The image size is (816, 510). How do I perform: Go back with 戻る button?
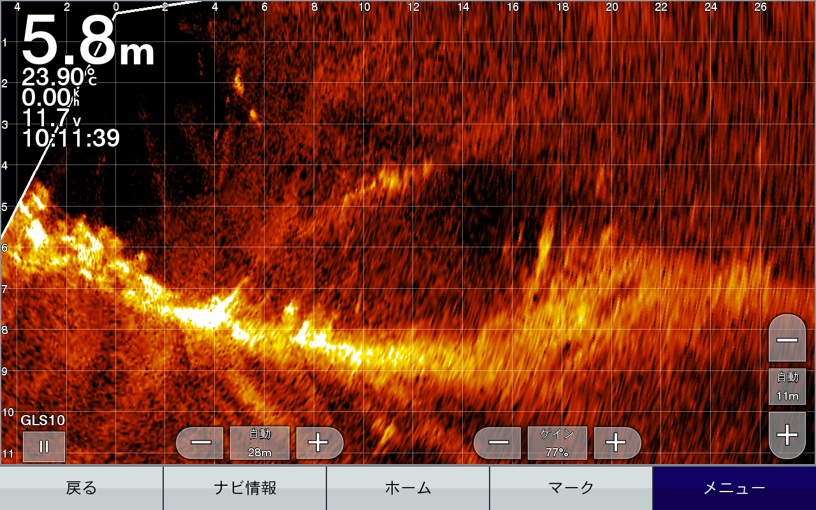(82, 488)
